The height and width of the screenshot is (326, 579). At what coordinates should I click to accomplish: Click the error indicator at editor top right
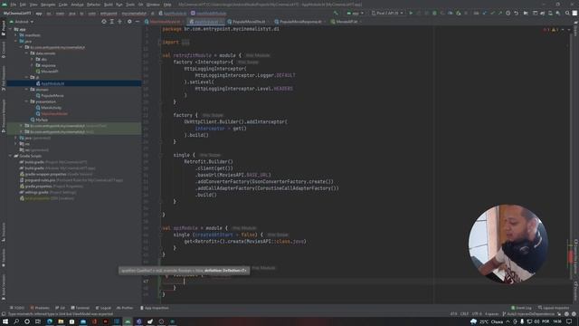546,30
